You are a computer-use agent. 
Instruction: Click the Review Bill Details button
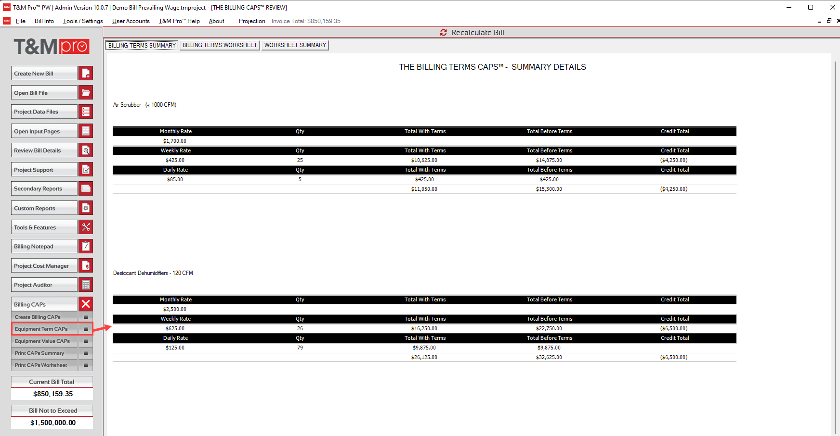44,150
